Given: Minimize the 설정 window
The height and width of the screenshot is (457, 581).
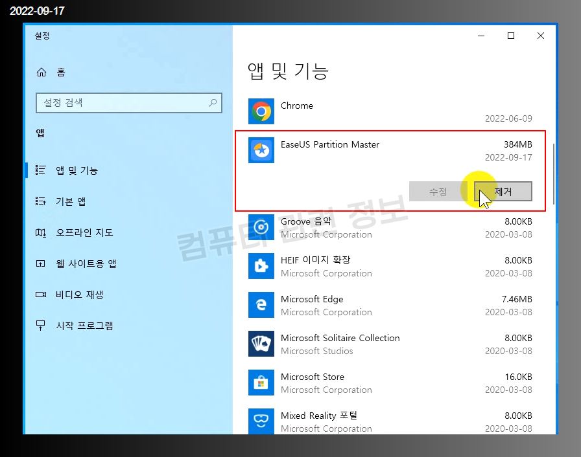Looking at the screenshot, I should (x=481, y=36).
